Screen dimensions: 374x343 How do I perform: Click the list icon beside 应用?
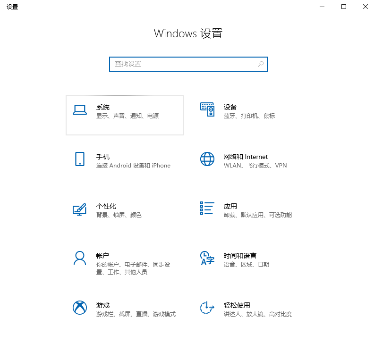207,208
